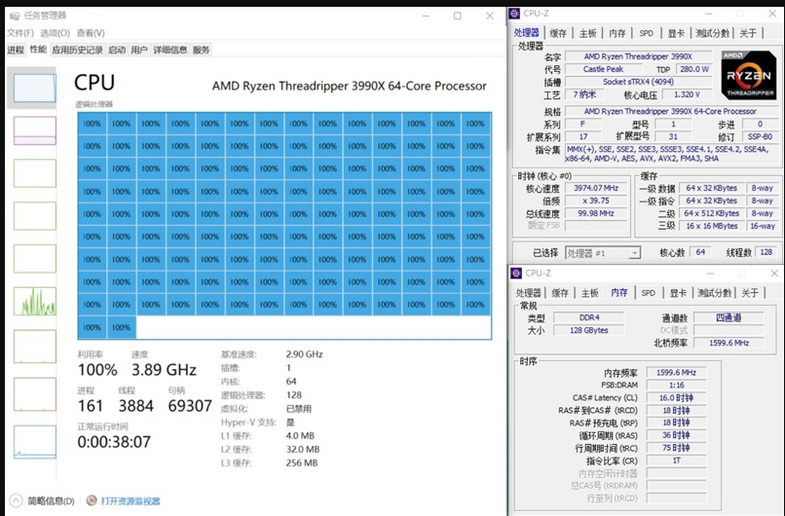Open the 缓存 tab in top CPU-Z window
Image resolution: width=785 pixels, height=516 pixels.
[x=558, y=33]
